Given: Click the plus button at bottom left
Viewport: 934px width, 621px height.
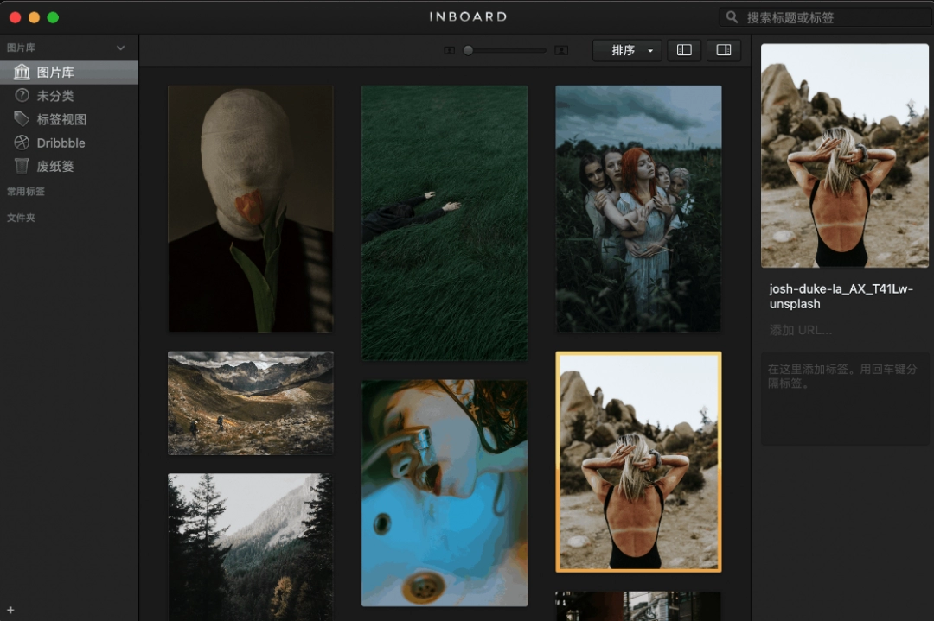Looking at the screenshot, I should tap(10, 611).
